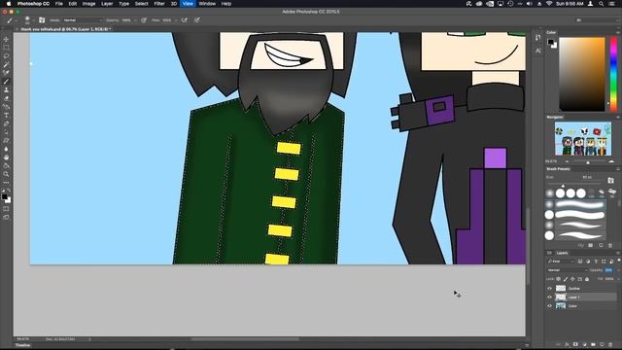Toggle lock all padlock icon
622x350 pixels.
[587, 279]
